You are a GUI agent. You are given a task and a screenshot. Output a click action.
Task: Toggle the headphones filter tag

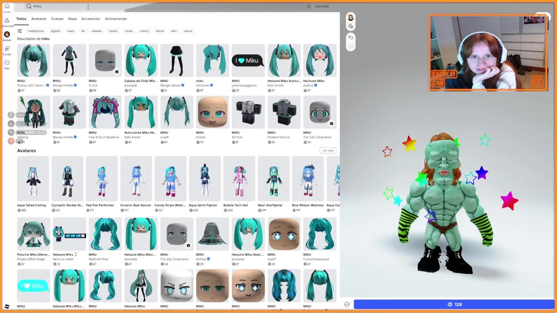(x=36, y=31)
